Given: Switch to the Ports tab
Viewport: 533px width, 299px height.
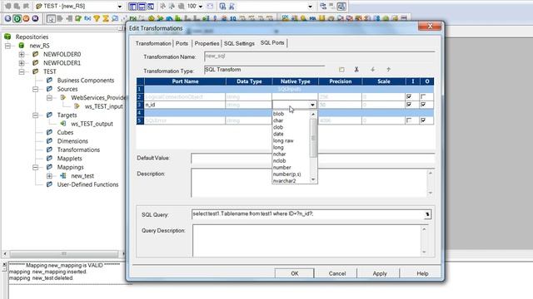Looking at the screenshot, I should tap(182, 43).
